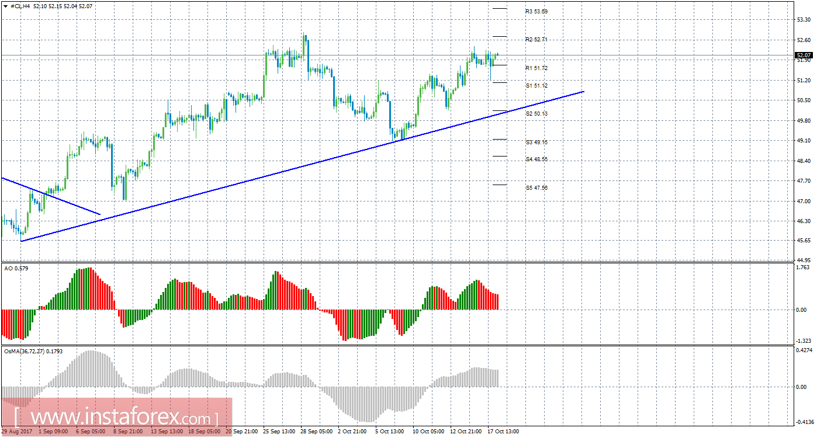This screenshot has width=817, height=438.
Task: Click the 1 Sep 09:00 time label
Action: pyautogui.click(x=53, y=432)
